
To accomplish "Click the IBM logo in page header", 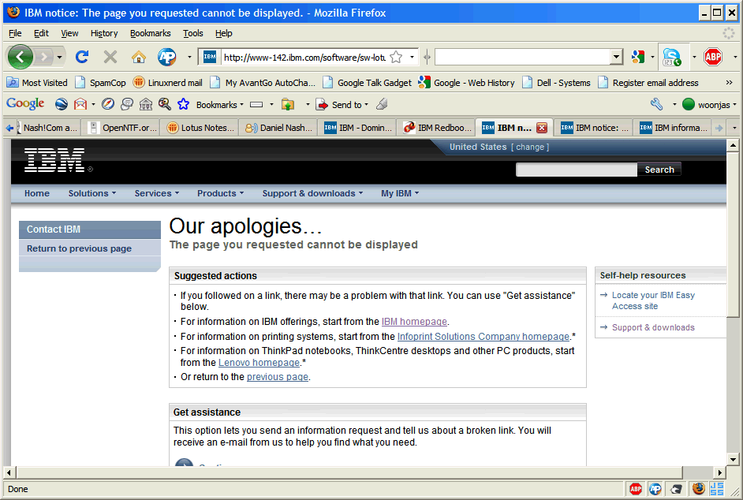I will [55, 160].
